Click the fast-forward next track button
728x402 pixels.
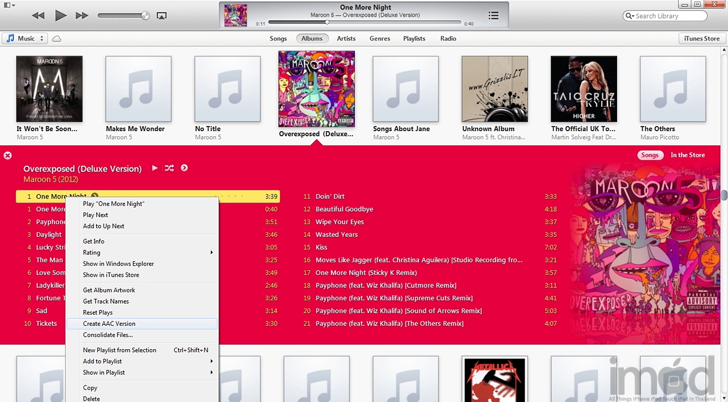82,16
